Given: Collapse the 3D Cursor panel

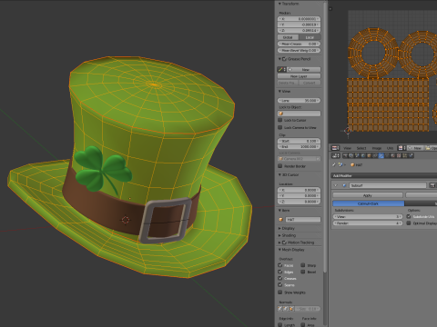Looking at the screenshot, I should [x=279, y=174].
